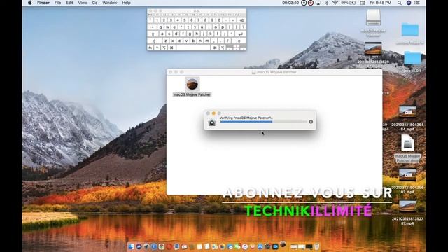Click macOS Mojave Patcher icon in Dock
Viewport: 448px width, 252px height.
[283, 244]
